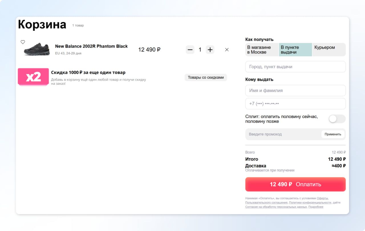Screen dimensions: 365x231
Task: Open the «Подробнее» details link
Action: 316,207
